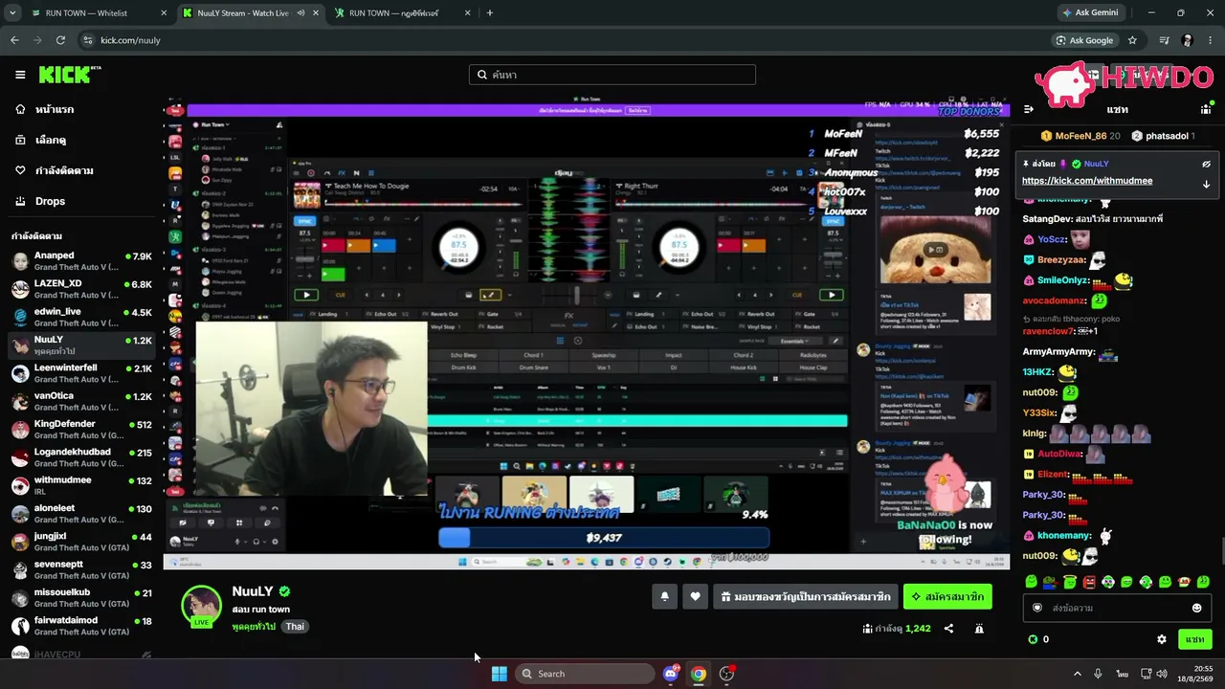Open the Windows Start menu
Image resolution: width=1225 pixels, height=689 pixels.
[499, 674]
